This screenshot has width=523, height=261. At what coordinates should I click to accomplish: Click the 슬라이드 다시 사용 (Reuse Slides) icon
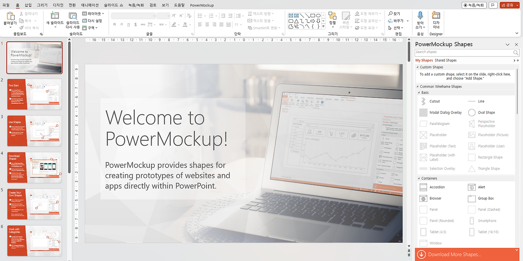click(73, 16)
